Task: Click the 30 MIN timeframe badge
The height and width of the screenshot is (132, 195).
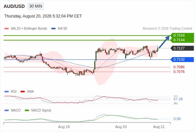Action: 36,6
